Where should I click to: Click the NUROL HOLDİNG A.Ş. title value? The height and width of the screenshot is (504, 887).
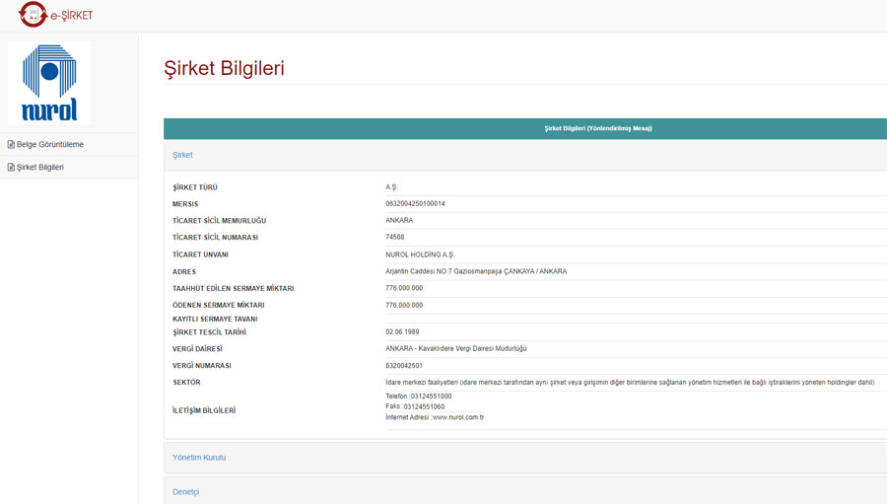click(x=420, y=254)
